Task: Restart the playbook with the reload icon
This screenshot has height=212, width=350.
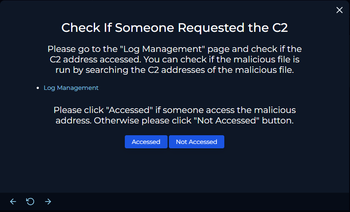Action: click(x=30, y=202)
